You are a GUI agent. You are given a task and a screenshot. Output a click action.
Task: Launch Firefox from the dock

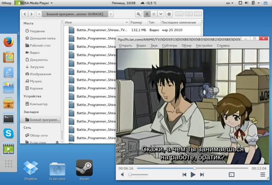[9, 42]
